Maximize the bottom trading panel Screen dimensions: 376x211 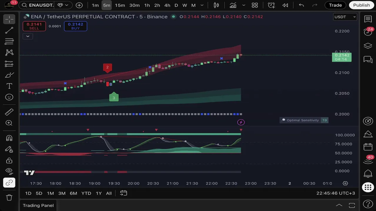click(x=352, y=205)
